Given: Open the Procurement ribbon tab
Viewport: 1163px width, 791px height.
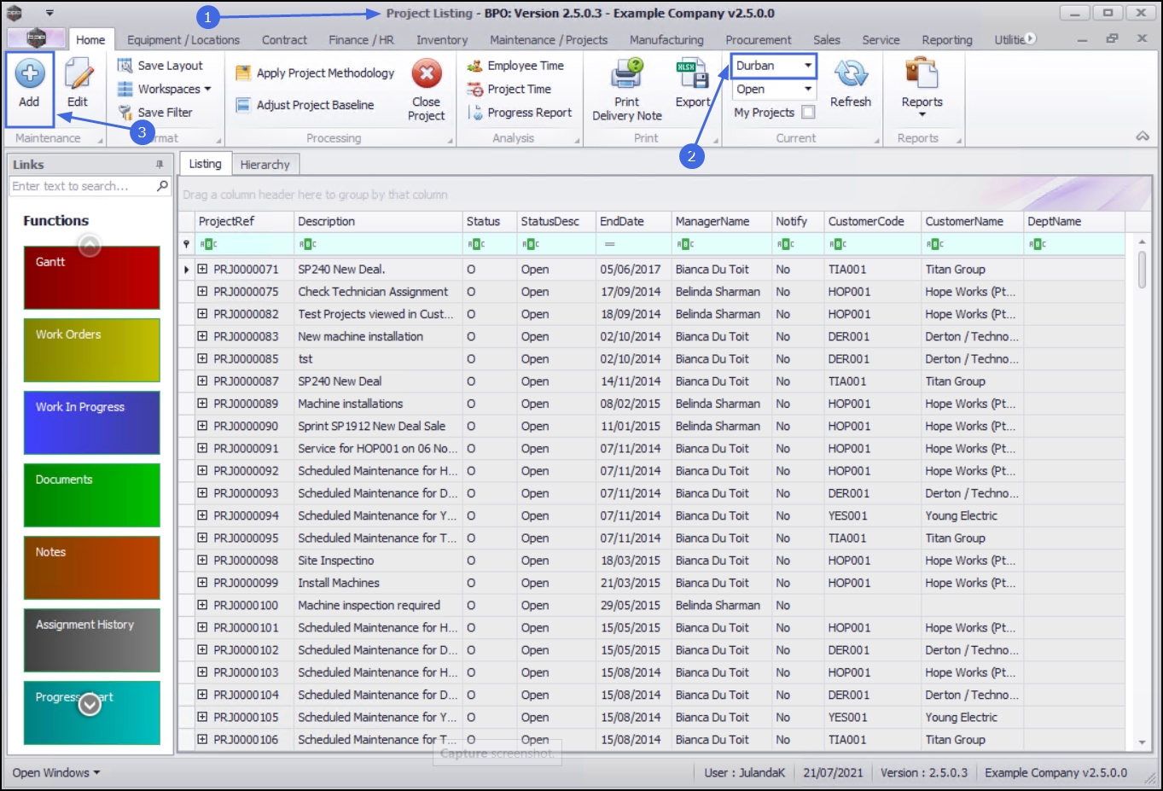Looking at the screenshot, I should click(x=758, y=40).
